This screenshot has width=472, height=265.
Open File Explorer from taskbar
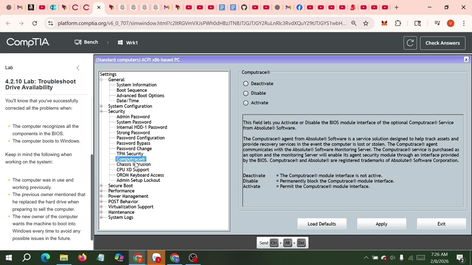pyautogui.click(x=64, y=258)
